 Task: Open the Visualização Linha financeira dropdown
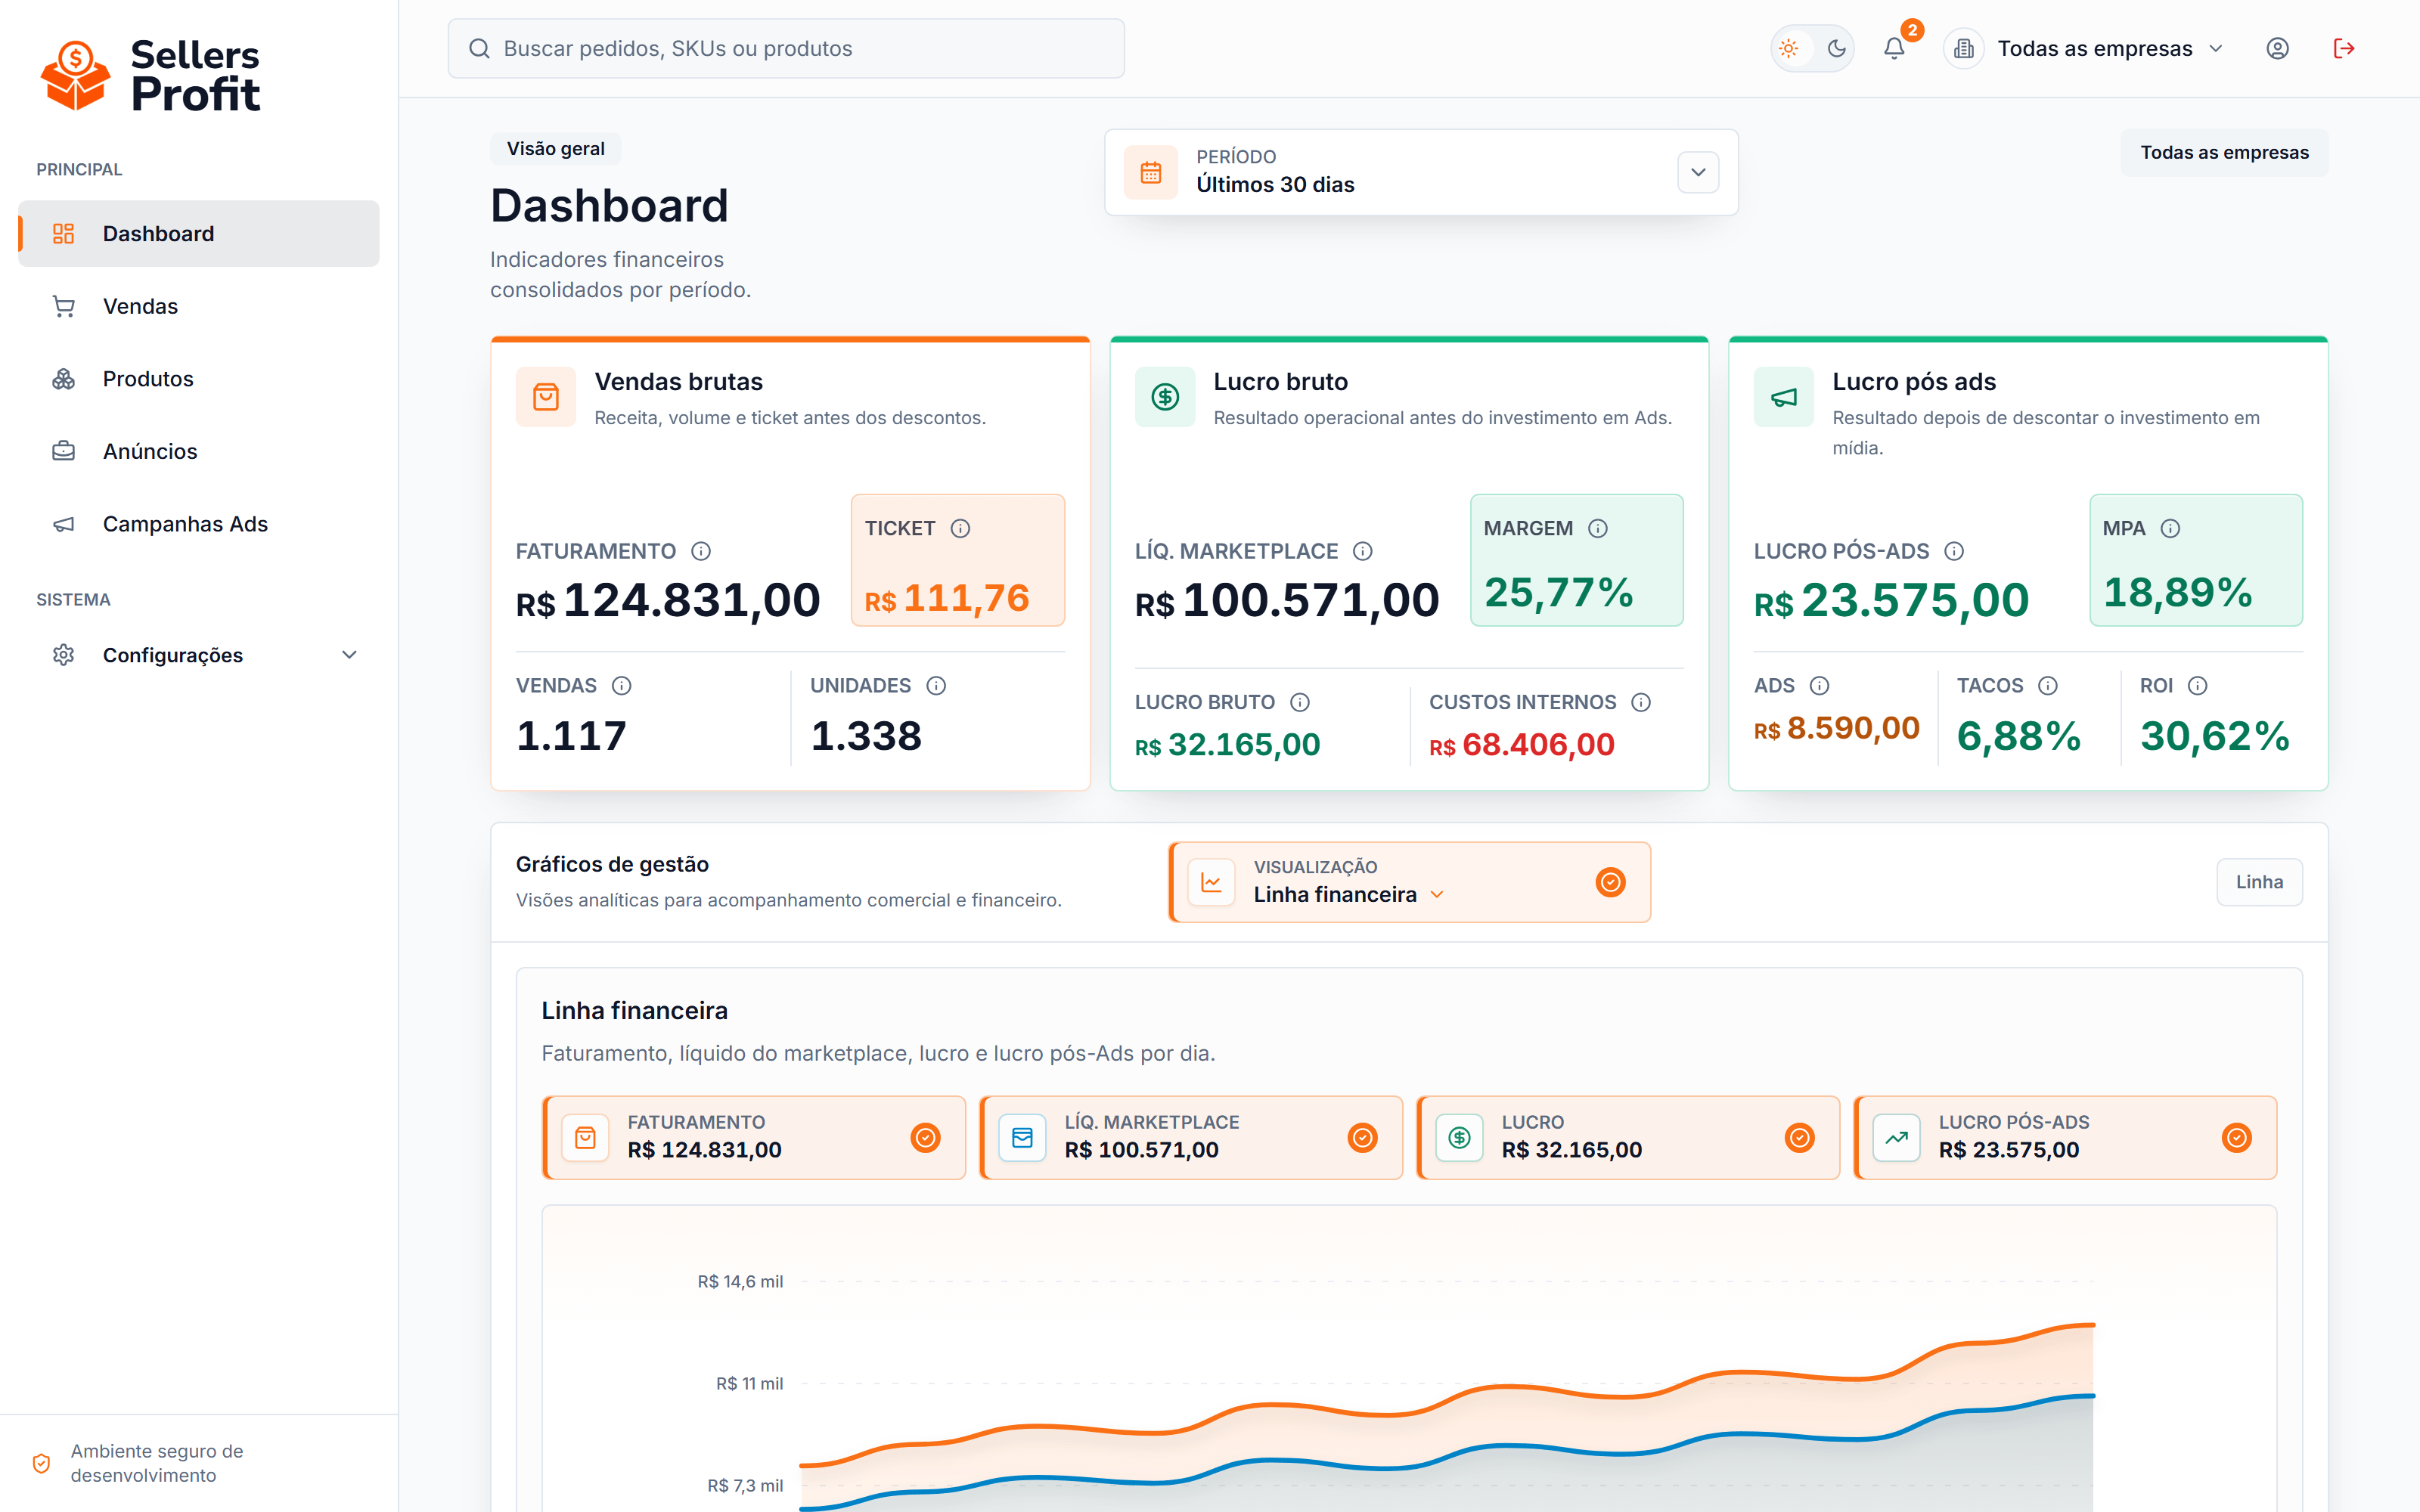point(1409,882)
